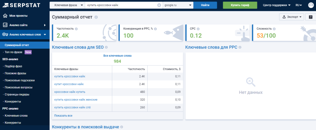316x130 pixels.
Task: Click the Стоимость, $ column header
Action: pyautogui.click(x=172, y=69)
